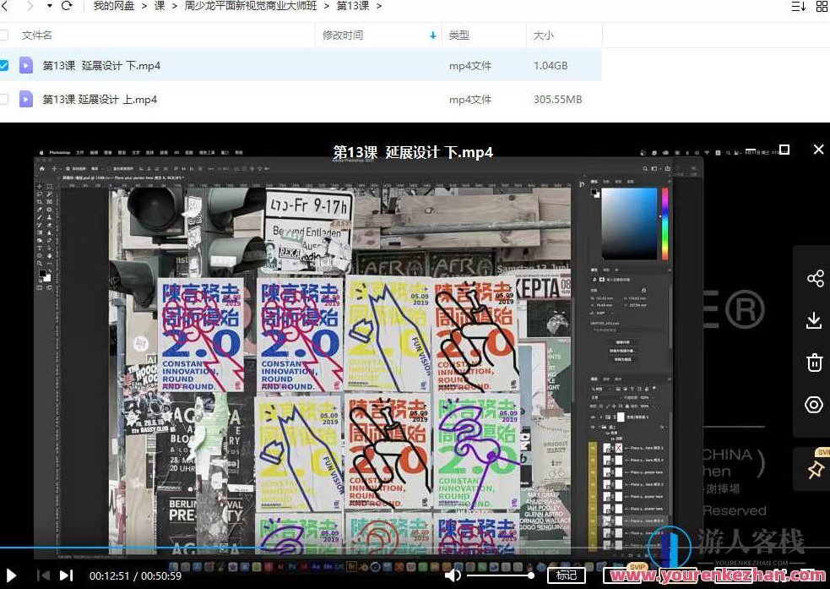Mute audio with the speaker icon

[453, 575]
